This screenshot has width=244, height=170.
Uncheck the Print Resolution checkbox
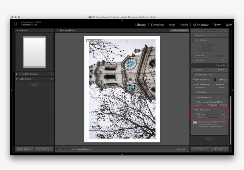pos(193,80)
